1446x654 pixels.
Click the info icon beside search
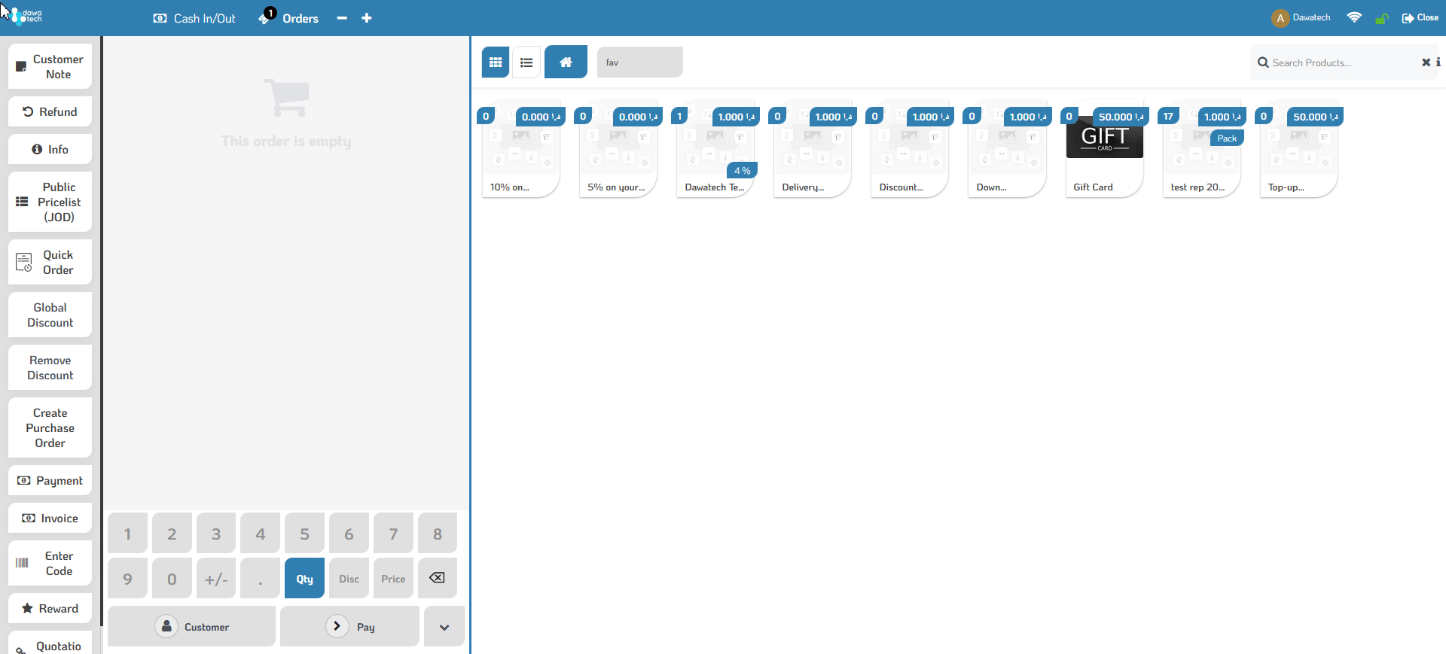point(1438,62)
